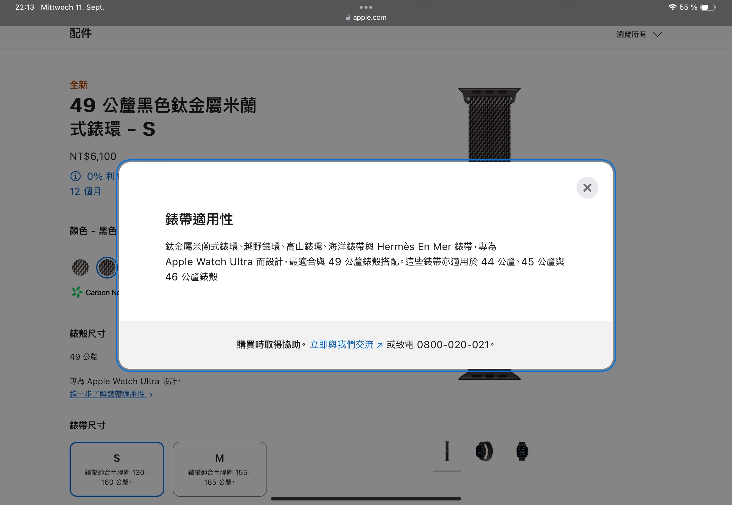Screen dimensions: 732x505
Task: Tap the battery status icon
Action: point(708,7)
